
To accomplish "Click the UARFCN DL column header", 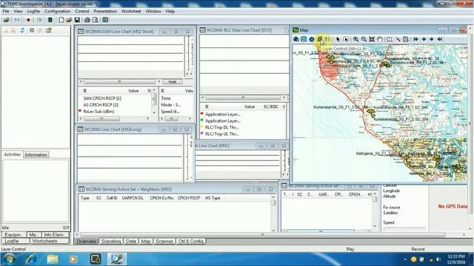I will coord(133,198).
